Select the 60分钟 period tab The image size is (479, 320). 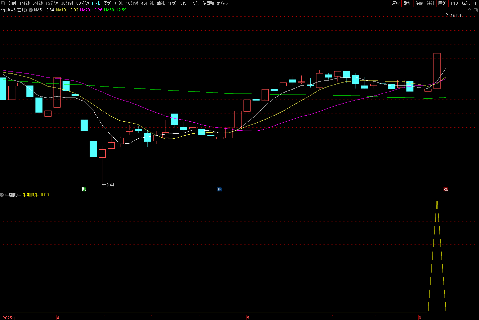click(x=83, y=3)
